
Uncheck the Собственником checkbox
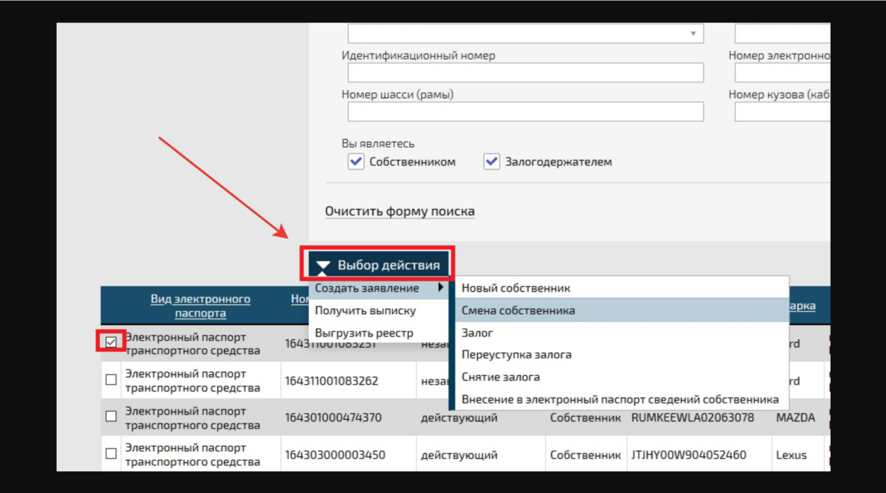(356, 162)
